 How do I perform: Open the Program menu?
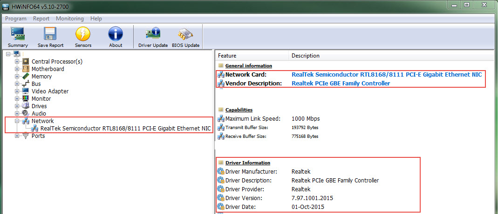(16, 19)
